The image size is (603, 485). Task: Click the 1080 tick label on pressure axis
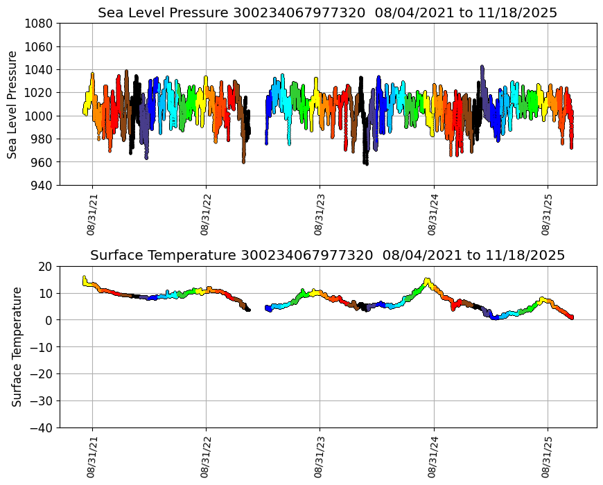click(40, 23)
